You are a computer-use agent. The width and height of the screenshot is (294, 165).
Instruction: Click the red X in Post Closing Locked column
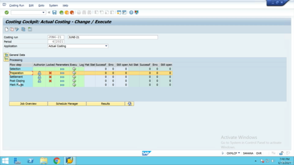pos(50,81)
